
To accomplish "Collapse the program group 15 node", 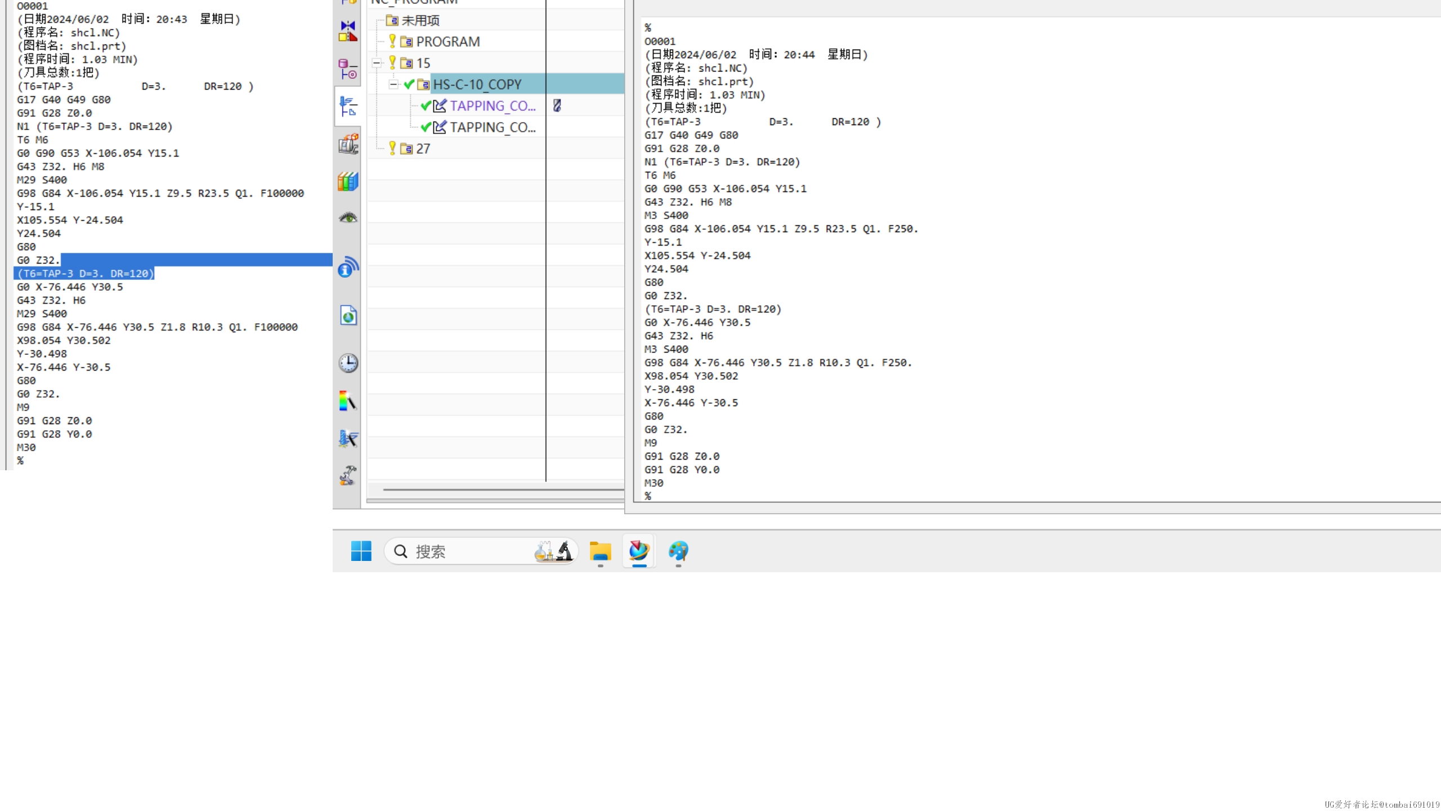I will 377,63.
